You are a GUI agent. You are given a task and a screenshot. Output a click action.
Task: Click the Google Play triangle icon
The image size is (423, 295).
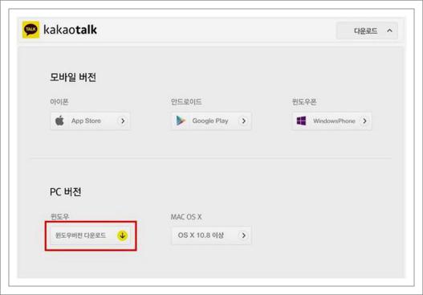point(181,121)
